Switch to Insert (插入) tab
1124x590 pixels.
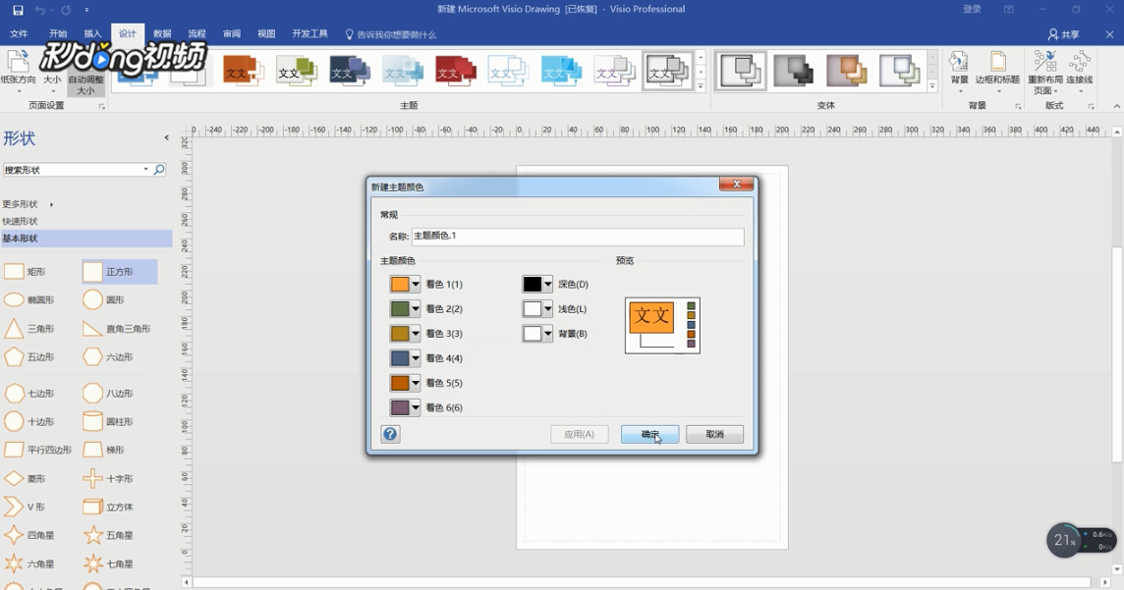[92, 33]
